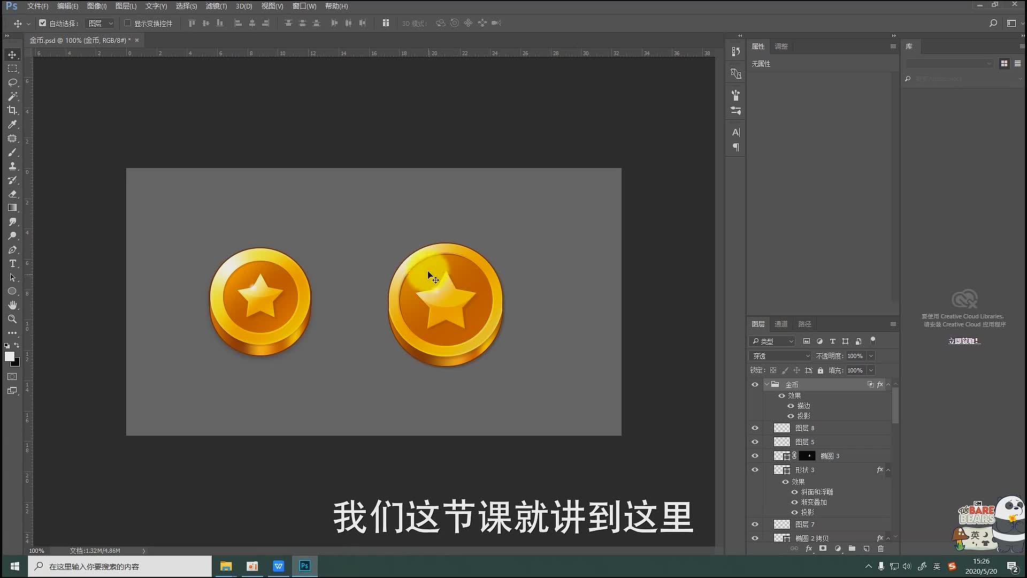The width and height of the screenshot is (1027, 578).
Task: Add layer style fx button at bottom
Action: point(809,549)
